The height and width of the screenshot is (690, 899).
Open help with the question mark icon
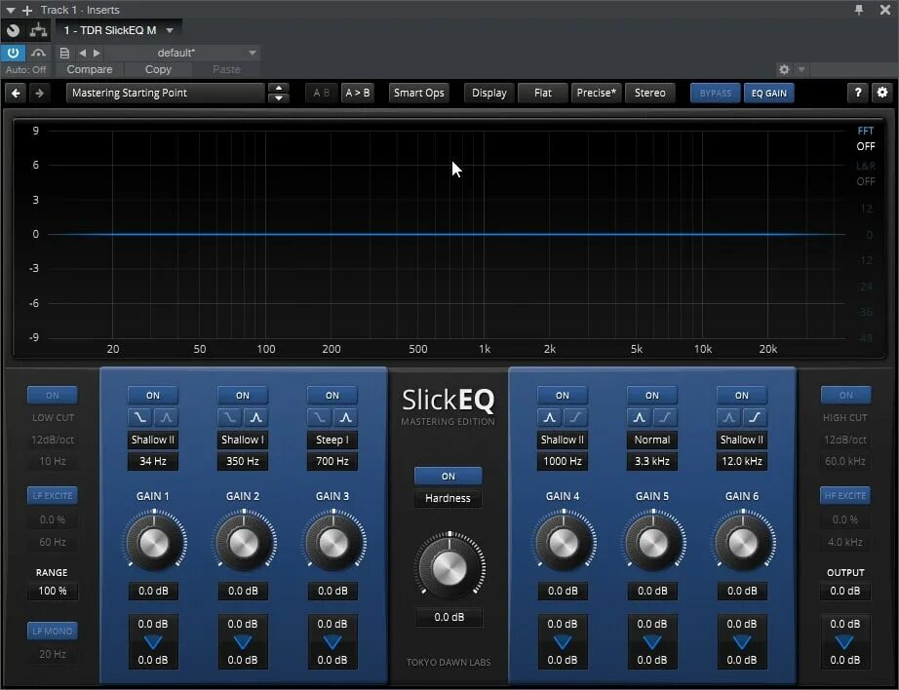[857, 93]
